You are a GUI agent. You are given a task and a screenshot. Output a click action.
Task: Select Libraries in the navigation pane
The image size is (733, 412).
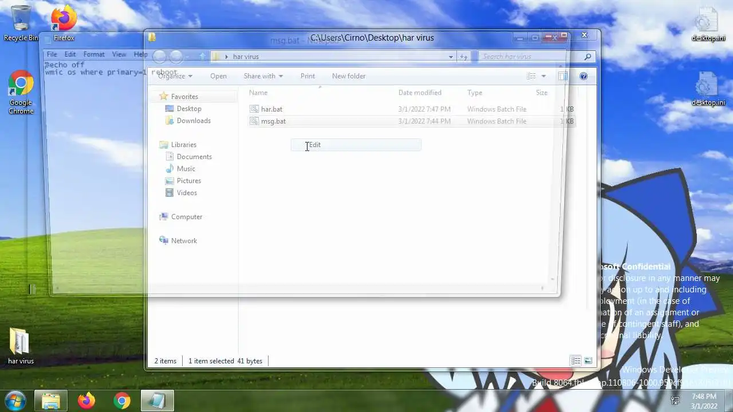(183, 145)
